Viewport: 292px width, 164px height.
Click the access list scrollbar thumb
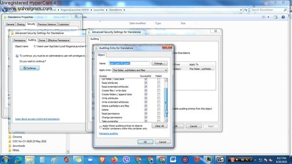pos(166,102)
